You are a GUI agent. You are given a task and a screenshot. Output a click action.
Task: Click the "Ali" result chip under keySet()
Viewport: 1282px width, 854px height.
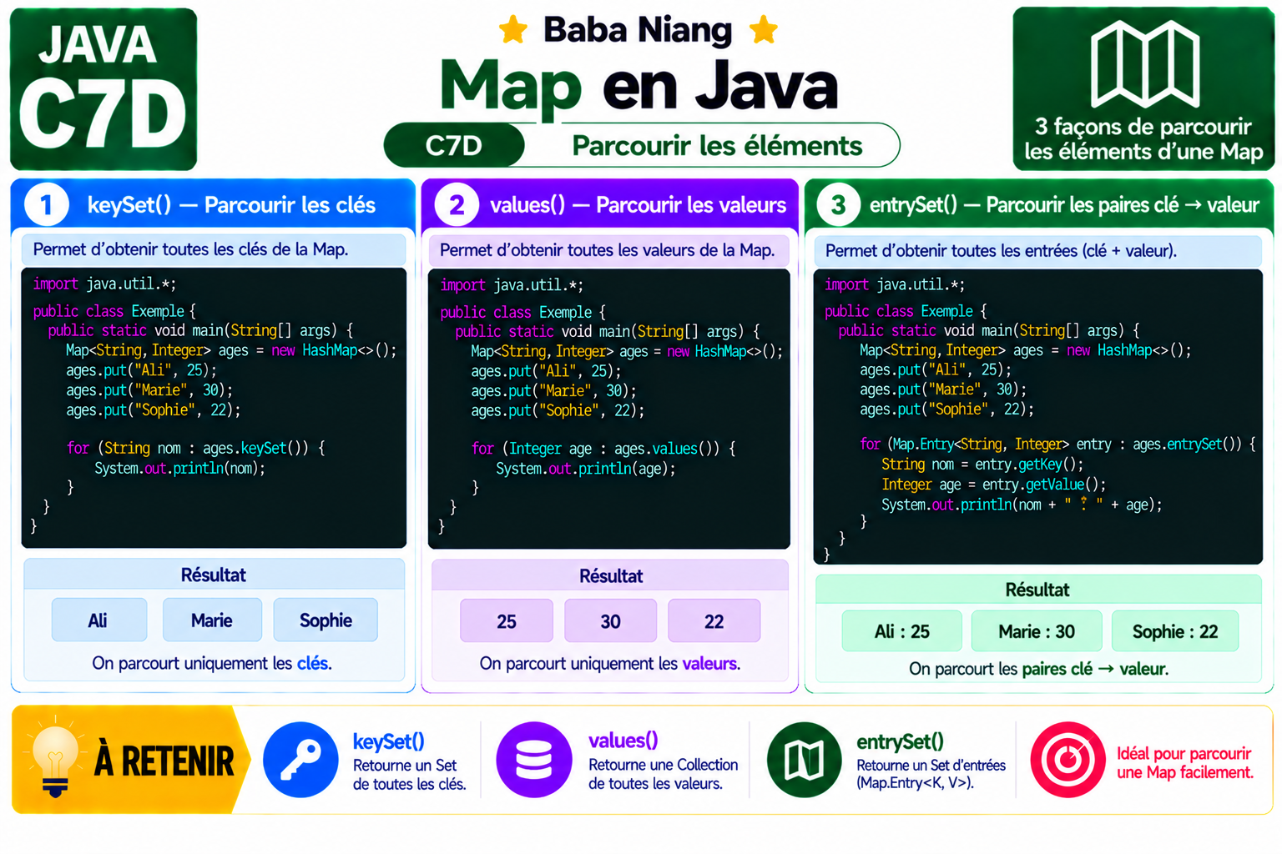tap(98, 620)
